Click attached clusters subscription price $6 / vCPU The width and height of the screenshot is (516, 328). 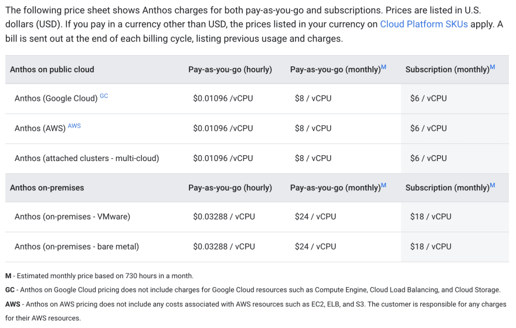coord(429,158)
